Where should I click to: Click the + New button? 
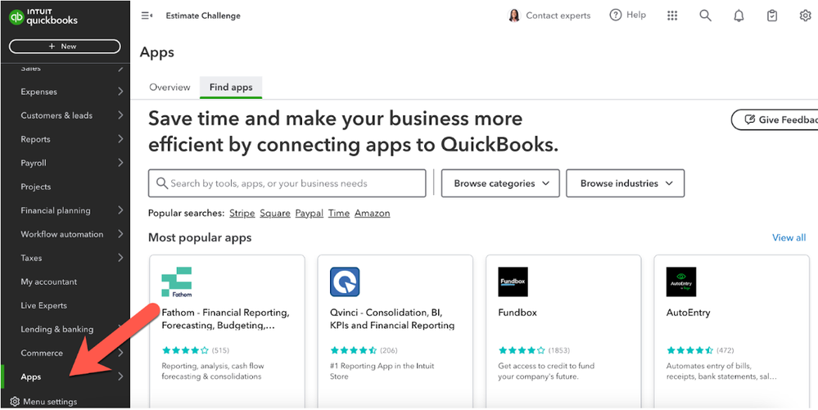click(65, 47)
